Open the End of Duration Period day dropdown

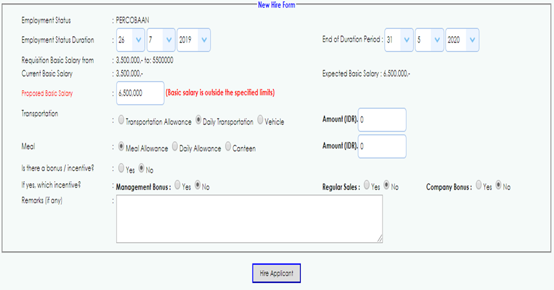[399, 41]
